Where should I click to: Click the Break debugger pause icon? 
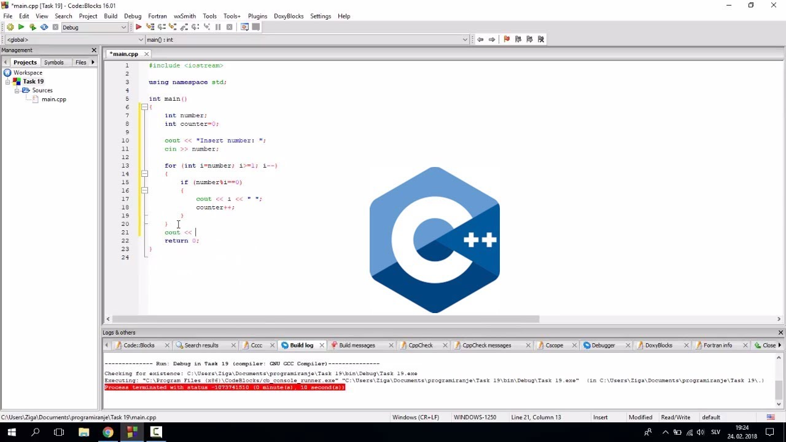[x=218, y=27]
